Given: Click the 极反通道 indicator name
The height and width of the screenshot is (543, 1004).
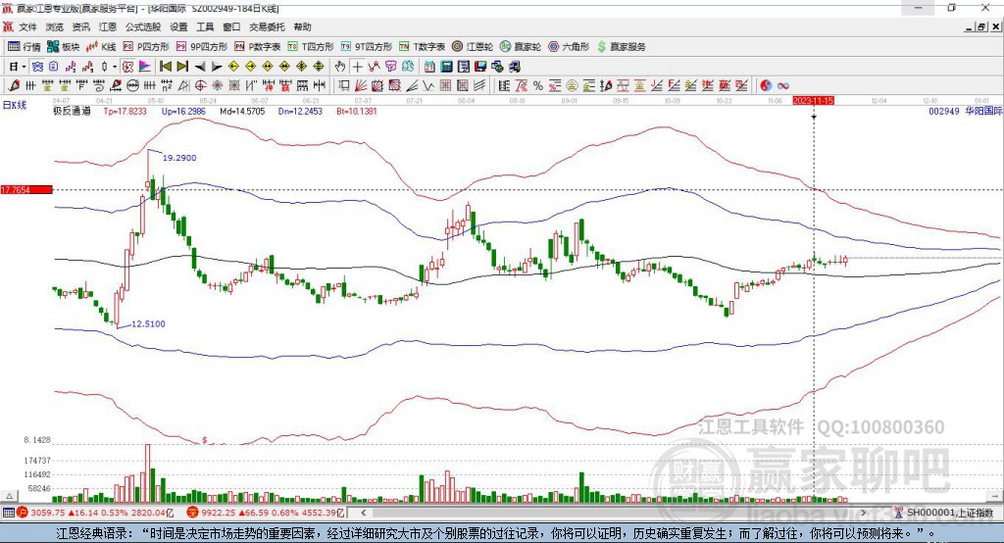Looking at the screenshot, I should pos(72,111).
